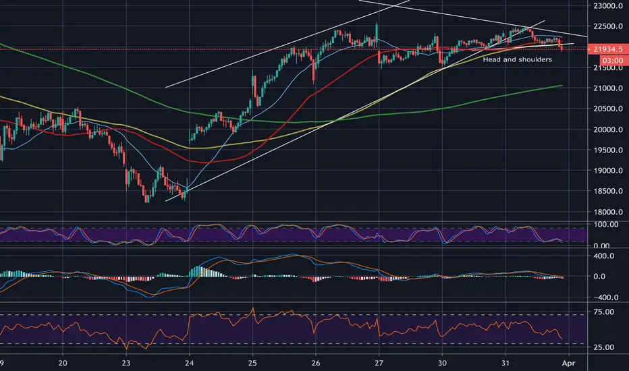This screenshot has width=629, height=371.
Task: Click the MACD −400.0 scale label
Action: [605, 297]
